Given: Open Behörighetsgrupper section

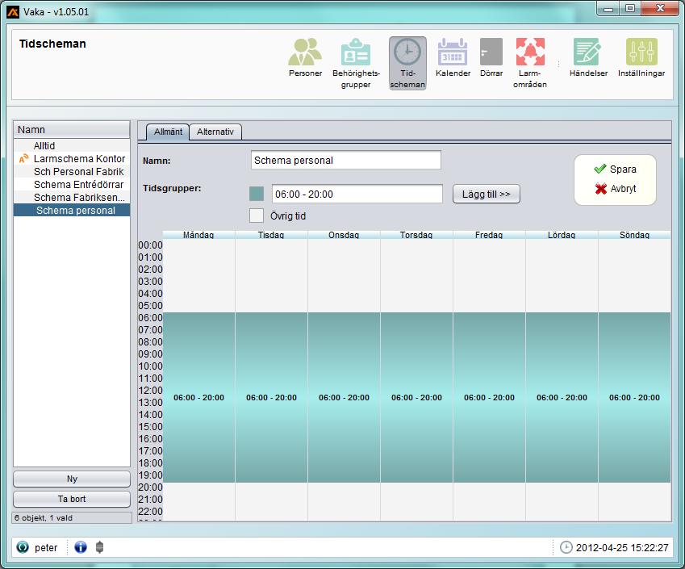Looking at the screenshot, I should click(x=356, y=64).
